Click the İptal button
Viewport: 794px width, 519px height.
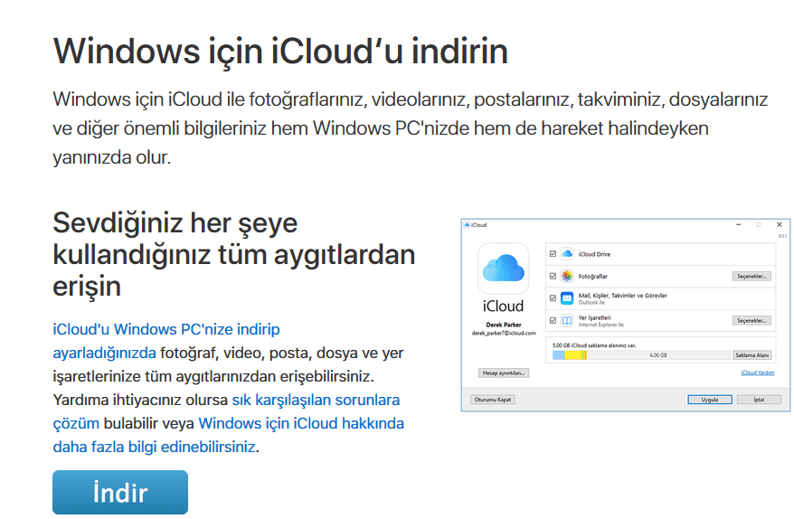click(759, 400)
